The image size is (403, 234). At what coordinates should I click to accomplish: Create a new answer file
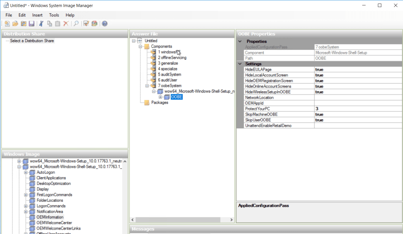7,24
